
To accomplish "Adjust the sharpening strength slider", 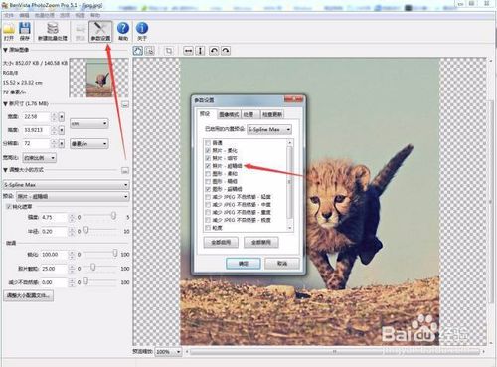I will [x=113, y=216].
